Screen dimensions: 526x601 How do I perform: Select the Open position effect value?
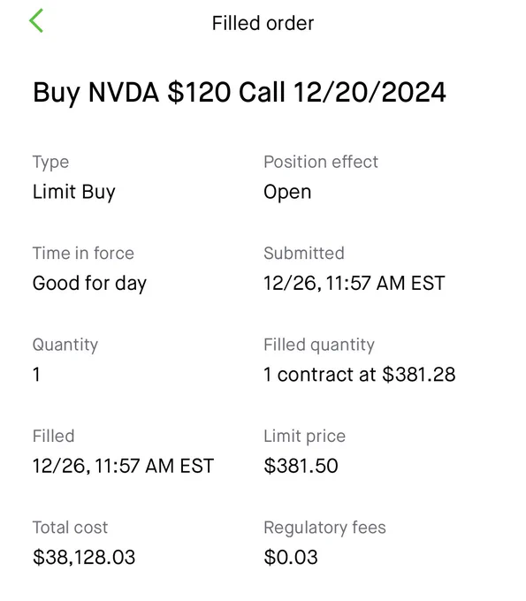(x=287, y=192)
